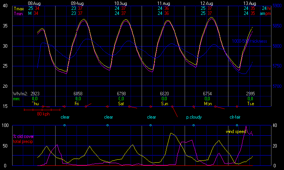Select the 5850 thickness axis value
This screenshot has height=170, width=284.
[x=277, y=26]
